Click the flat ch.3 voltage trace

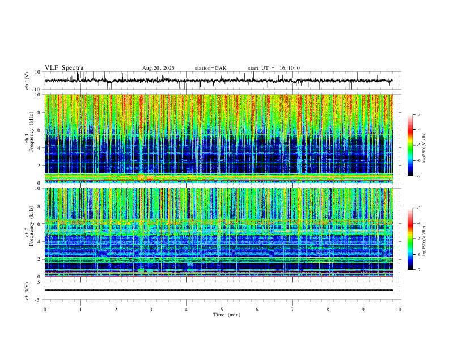pyautogui.click(x=218, y=290)
